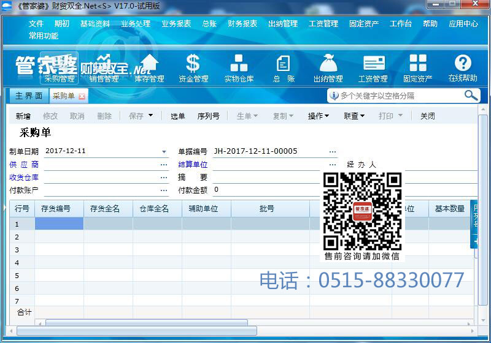Click the grid horizontal scrollbar thumb
The image size is (491, 343).
tap(147, 322)
